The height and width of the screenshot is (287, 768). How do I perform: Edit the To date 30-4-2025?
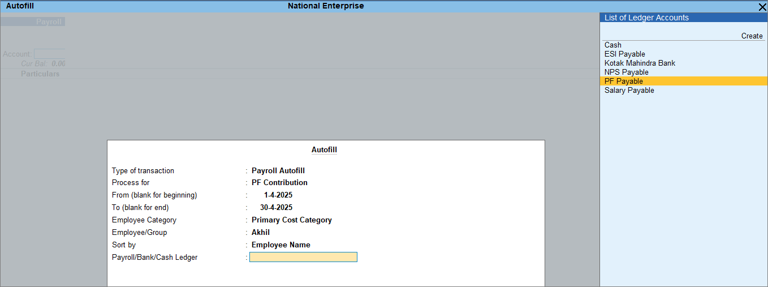click(276, 208)
